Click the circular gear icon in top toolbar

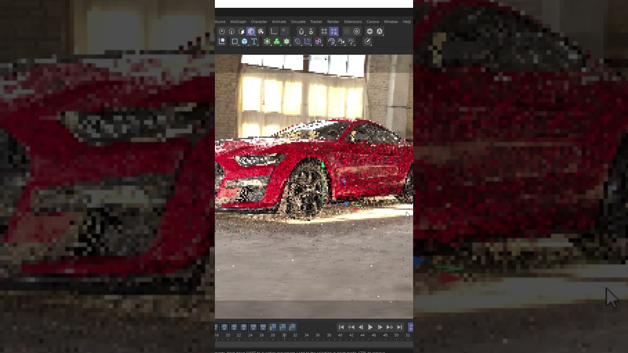[357, 31]
